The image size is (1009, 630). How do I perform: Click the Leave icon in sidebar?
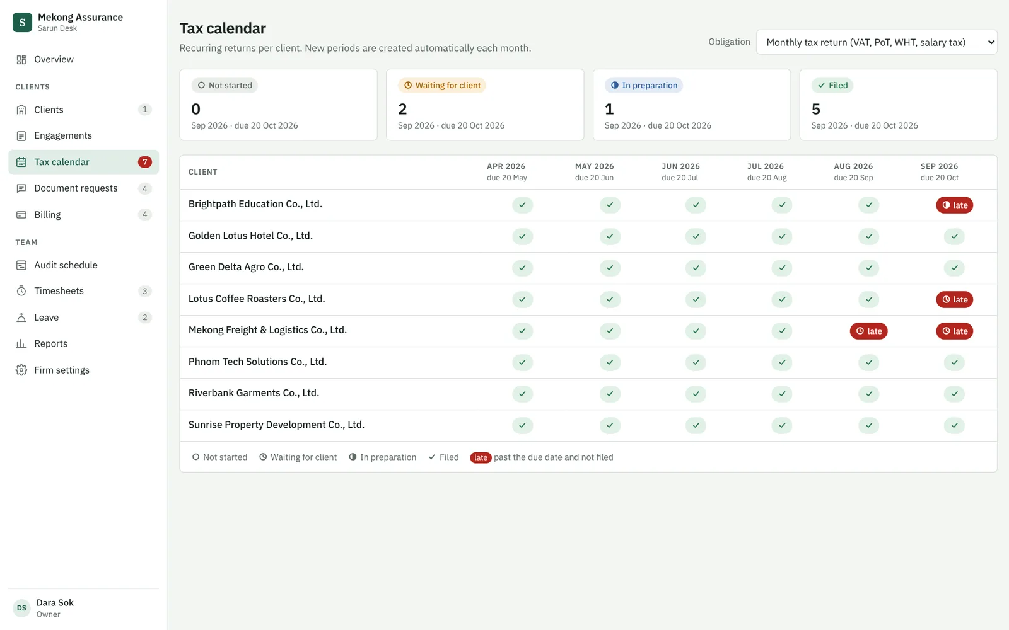21,318
